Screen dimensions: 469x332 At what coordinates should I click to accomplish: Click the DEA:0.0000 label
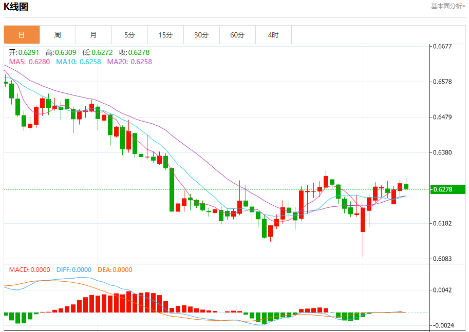(115, 270)
